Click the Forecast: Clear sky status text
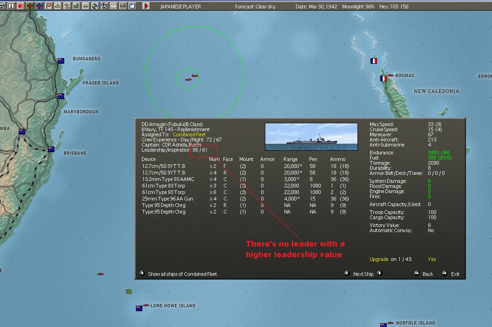492x327 pixels. point(255,6)
